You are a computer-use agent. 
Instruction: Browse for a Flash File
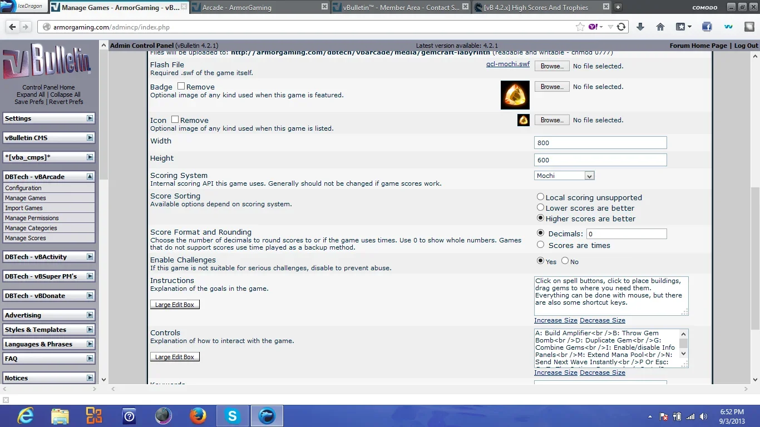point(552,66)
